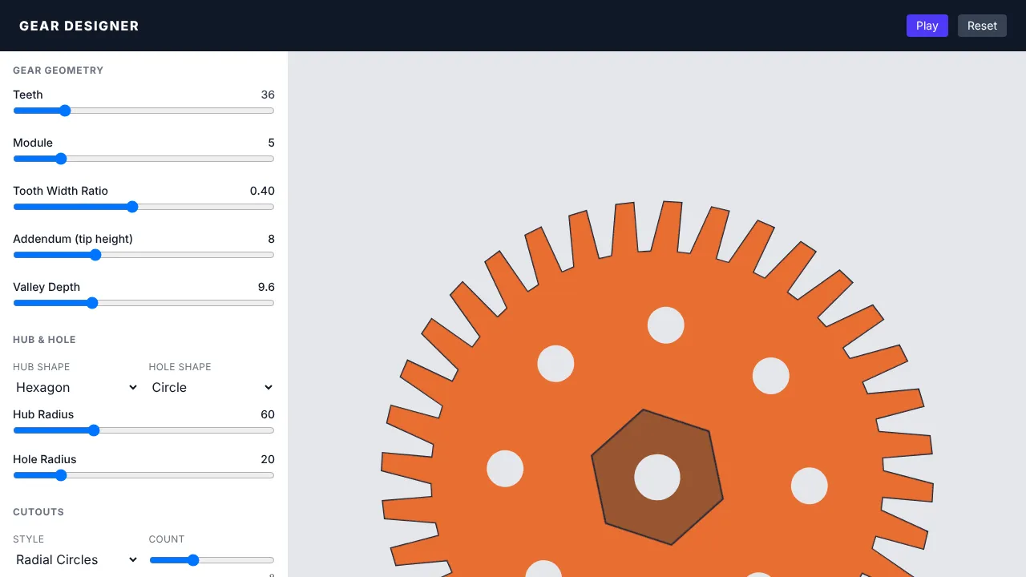This screenshot has width=1026, height=577.
Task: Click the Valley Depth value 9.6
Action: [x=266, y=287]
